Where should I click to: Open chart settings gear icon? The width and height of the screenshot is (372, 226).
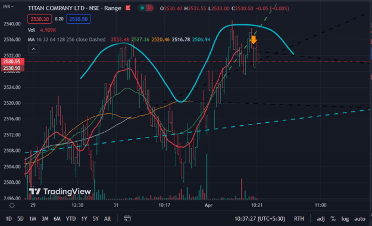(x=12, y=205)
